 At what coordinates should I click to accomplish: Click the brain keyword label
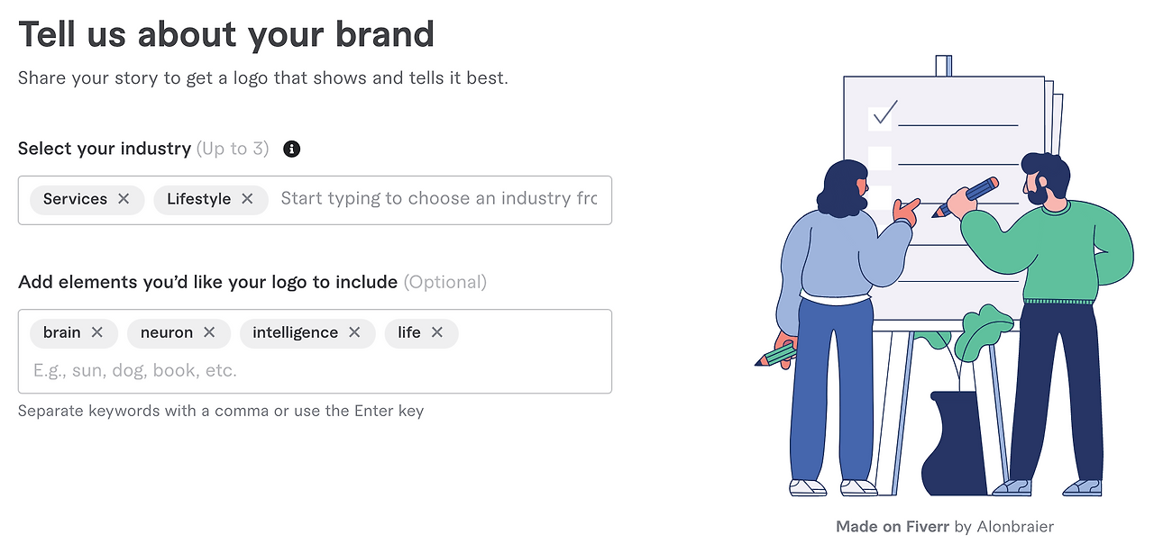click(x=62, y=332)
